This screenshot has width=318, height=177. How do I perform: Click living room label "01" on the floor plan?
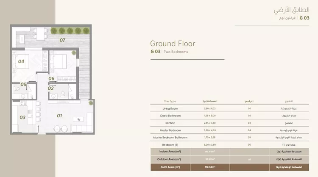[x=59, y=116]
